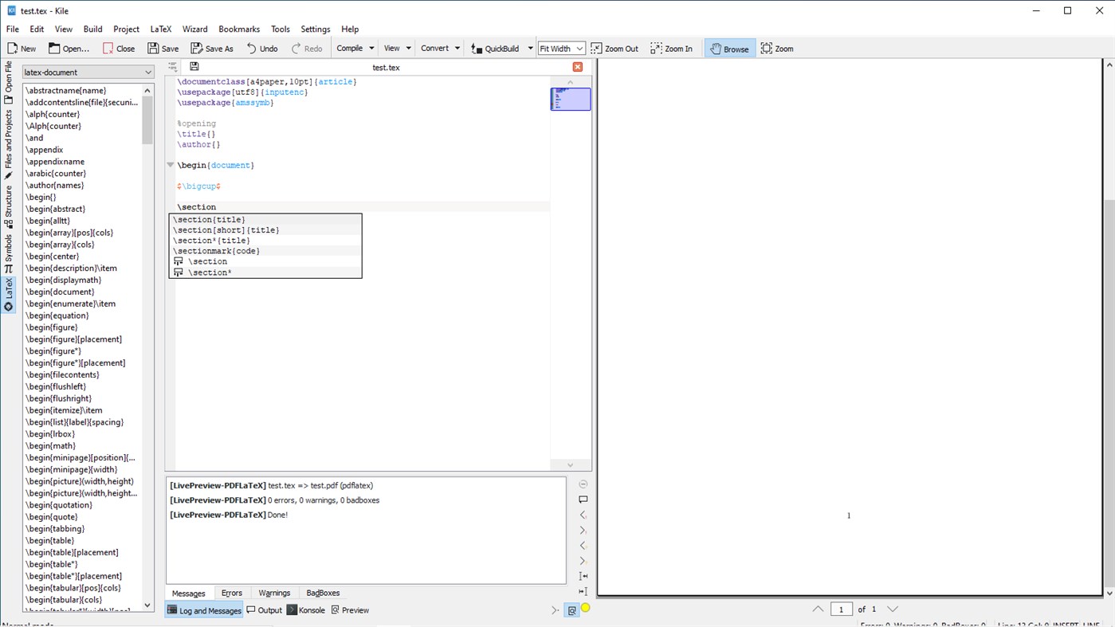1115x627 pixels.
Task: Activate the Zoom tool in PDF viewer
Action: (x=776, y=48)
